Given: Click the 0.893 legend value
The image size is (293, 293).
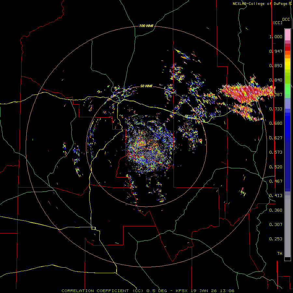Looking at the screenshot, I should pyautogui.click(x=276, y=65).
